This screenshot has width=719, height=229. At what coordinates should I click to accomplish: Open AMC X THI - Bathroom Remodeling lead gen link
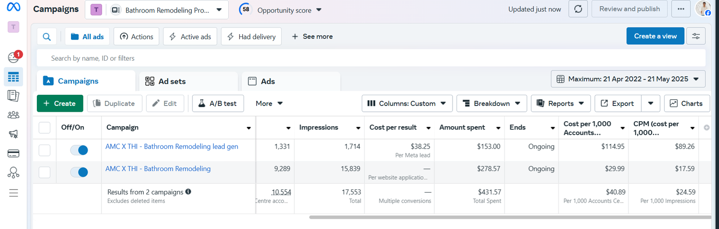(172, 146)
